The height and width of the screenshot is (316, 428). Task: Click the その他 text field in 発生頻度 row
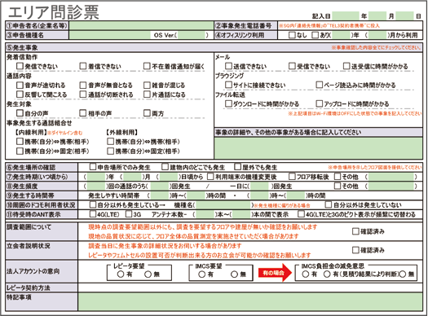390,187
